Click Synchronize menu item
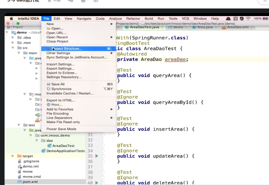269x185 pixels. [79, 89]
